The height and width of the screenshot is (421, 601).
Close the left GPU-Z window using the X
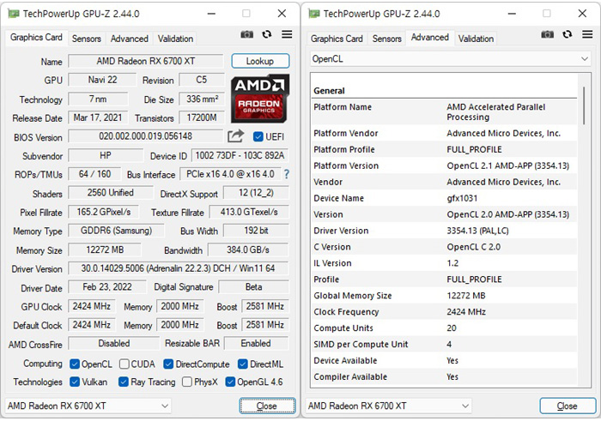click(282, 14)
